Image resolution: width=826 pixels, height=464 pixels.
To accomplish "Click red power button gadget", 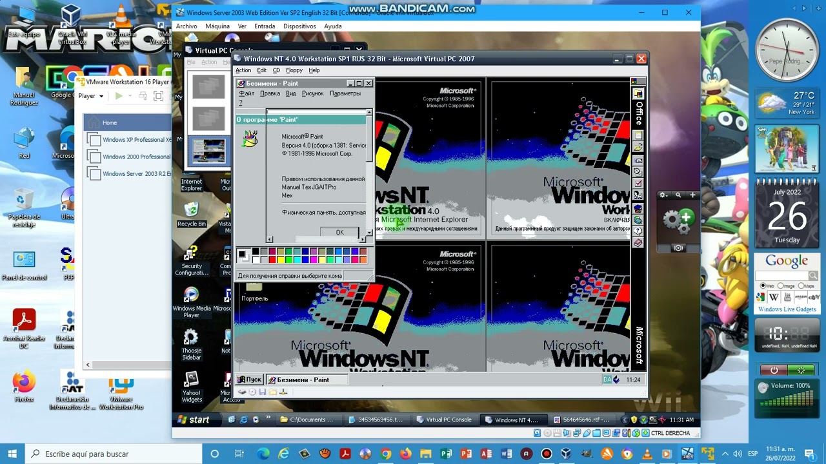I will tap(774, 370).
